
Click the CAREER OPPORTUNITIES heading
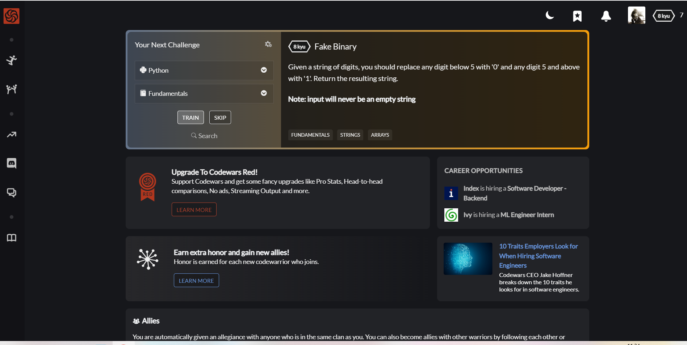point(483,171)
